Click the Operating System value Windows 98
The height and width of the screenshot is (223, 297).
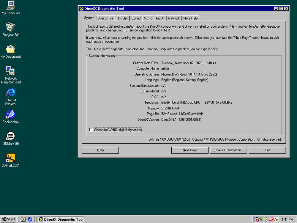[189, 74]
